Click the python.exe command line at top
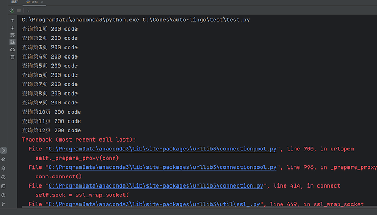Screen dimensions: 377x215 pyautogui.click(x=136, y=20)
